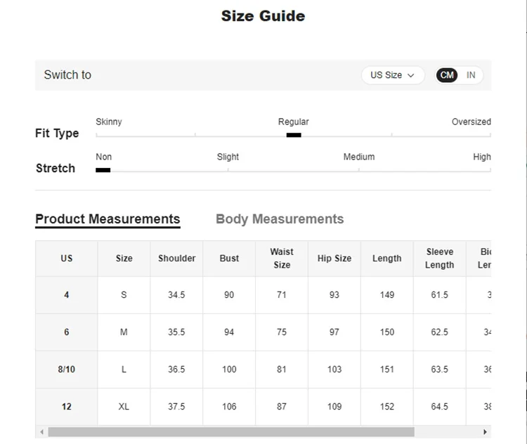Click shoulder value 36.5
The width and height of the screenshot is (527, 444).
[176, 370]
